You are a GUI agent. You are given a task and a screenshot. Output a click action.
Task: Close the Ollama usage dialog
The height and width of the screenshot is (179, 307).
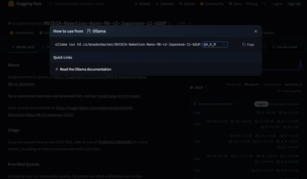pos(255,31)
